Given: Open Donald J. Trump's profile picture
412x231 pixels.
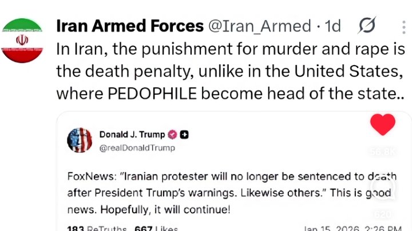Looking at the screenshot, I should pos(80,140).
